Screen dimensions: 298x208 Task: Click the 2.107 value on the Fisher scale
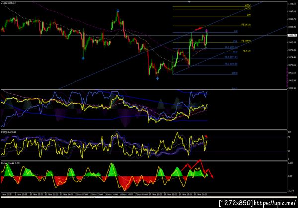click(291, 163)
